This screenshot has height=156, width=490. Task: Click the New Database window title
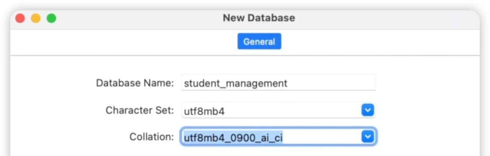pyautogui.click(x=259, y=18)
